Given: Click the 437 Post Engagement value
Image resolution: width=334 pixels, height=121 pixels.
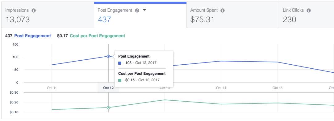Looking at the screenshot, I should pyautogui.click(x=104, y=19).
